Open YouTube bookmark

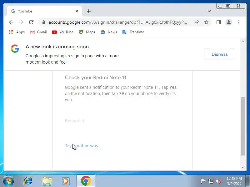pos(63,32)
